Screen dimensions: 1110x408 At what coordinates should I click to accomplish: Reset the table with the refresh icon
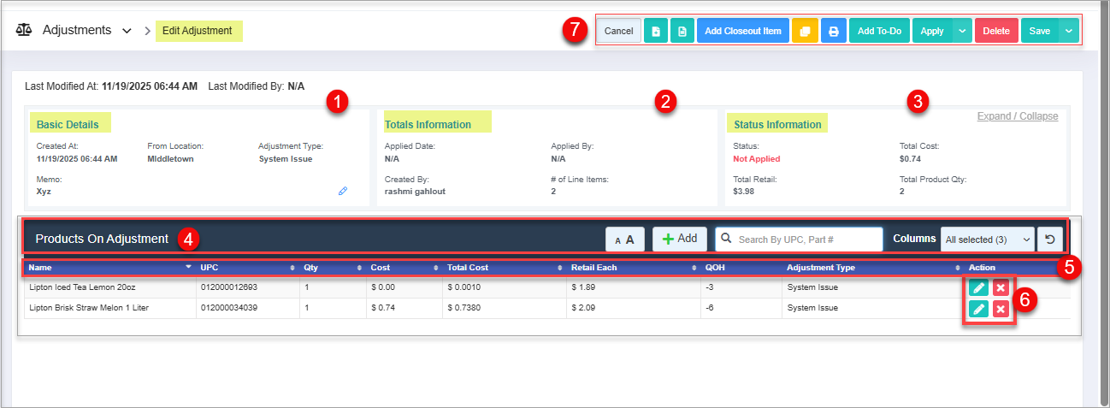[x=1049, y=239]
